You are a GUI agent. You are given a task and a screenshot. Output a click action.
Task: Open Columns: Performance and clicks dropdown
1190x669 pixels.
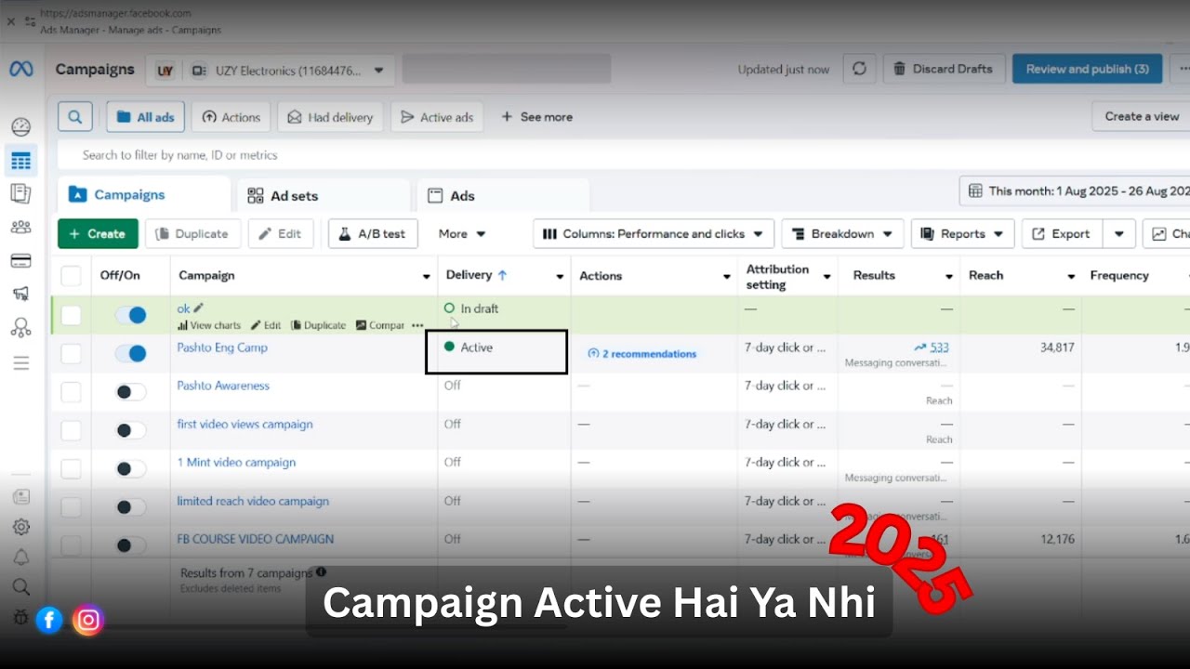(654, 234)
